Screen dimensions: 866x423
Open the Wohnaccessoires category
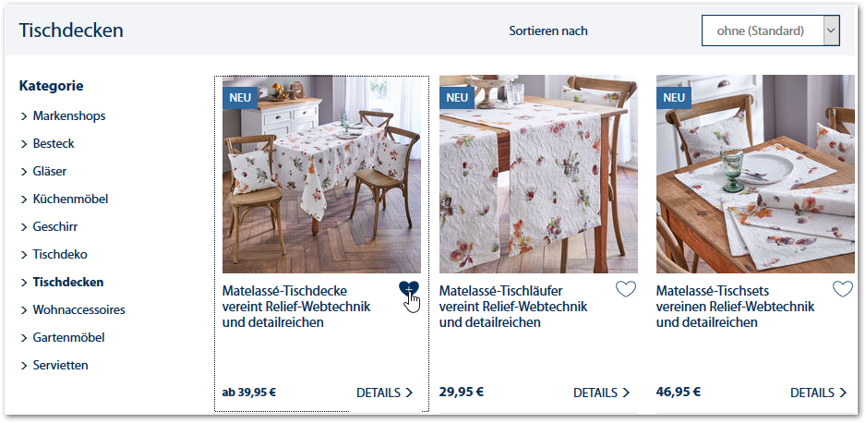[x=79, y=309]
